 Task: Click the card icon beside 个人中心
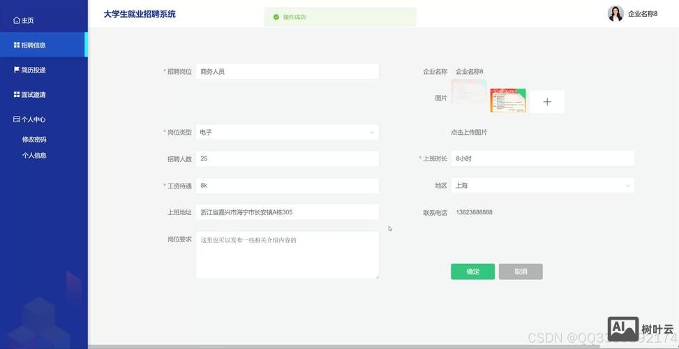coord(17,119)
